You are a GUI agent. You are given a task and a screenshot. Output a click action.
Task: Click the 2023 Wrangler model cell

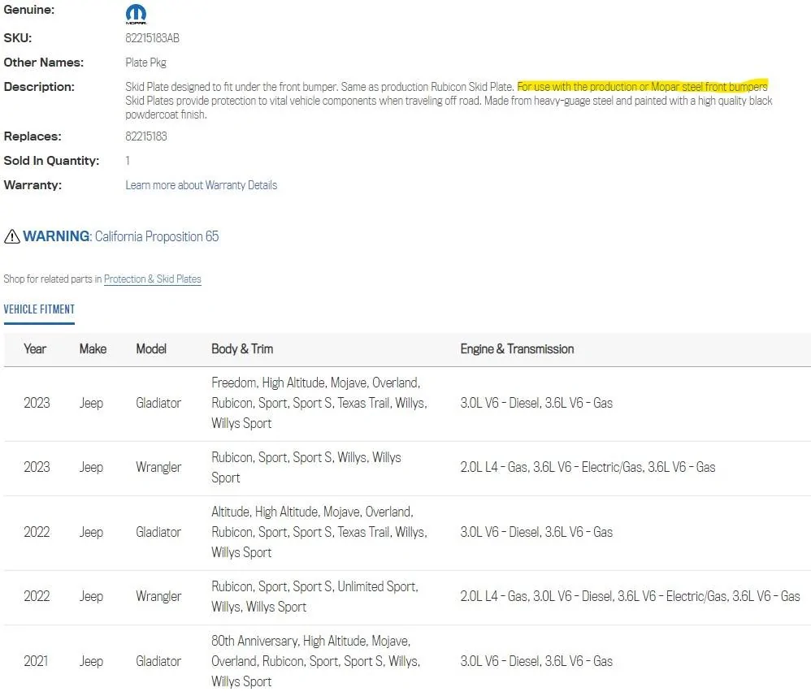[x=158, y=468]
